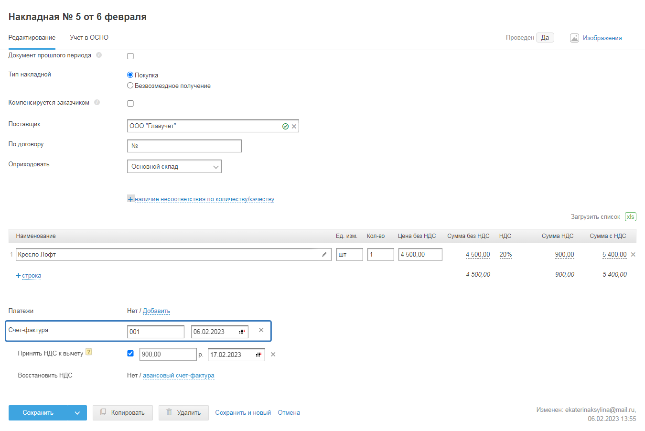Select the Редактирование tab

click(32, 38)
